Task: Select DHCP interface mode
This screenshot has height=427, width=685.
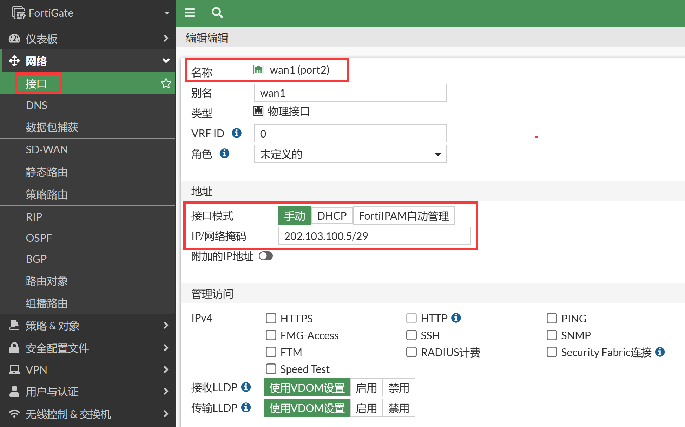Action: (x=332, y=215)
